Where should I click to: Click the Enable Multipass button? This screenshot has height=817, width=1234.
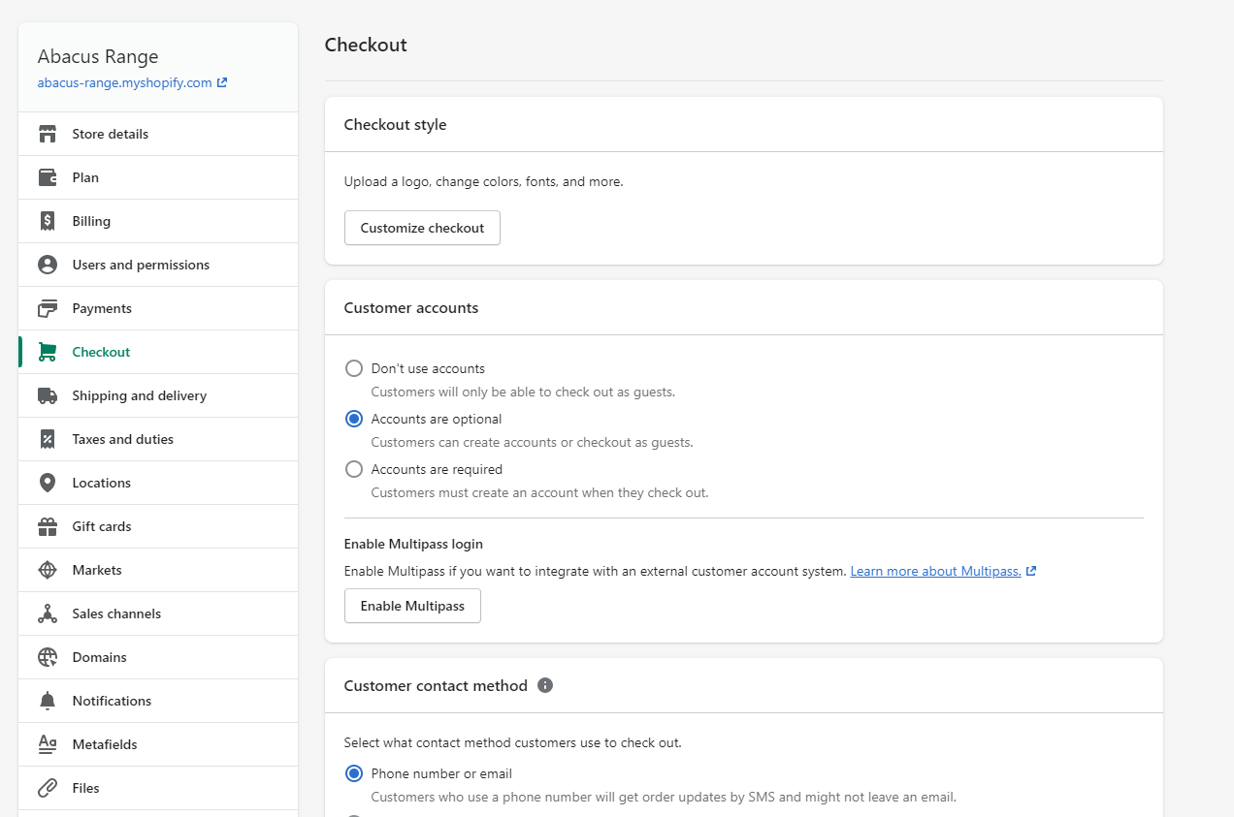coord(412,606)
